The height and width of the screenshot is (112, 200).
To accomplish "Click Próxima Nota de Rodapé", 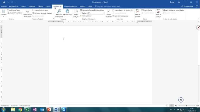I will tap(42, 13).
